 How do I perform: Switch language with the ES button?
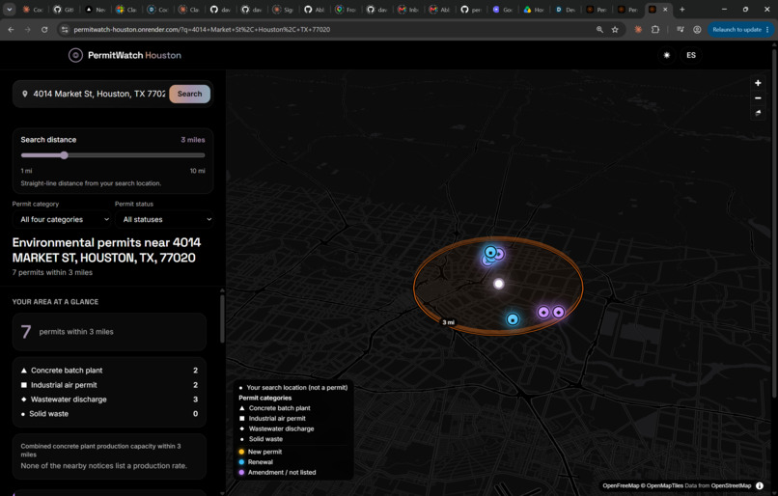[691, 55]
